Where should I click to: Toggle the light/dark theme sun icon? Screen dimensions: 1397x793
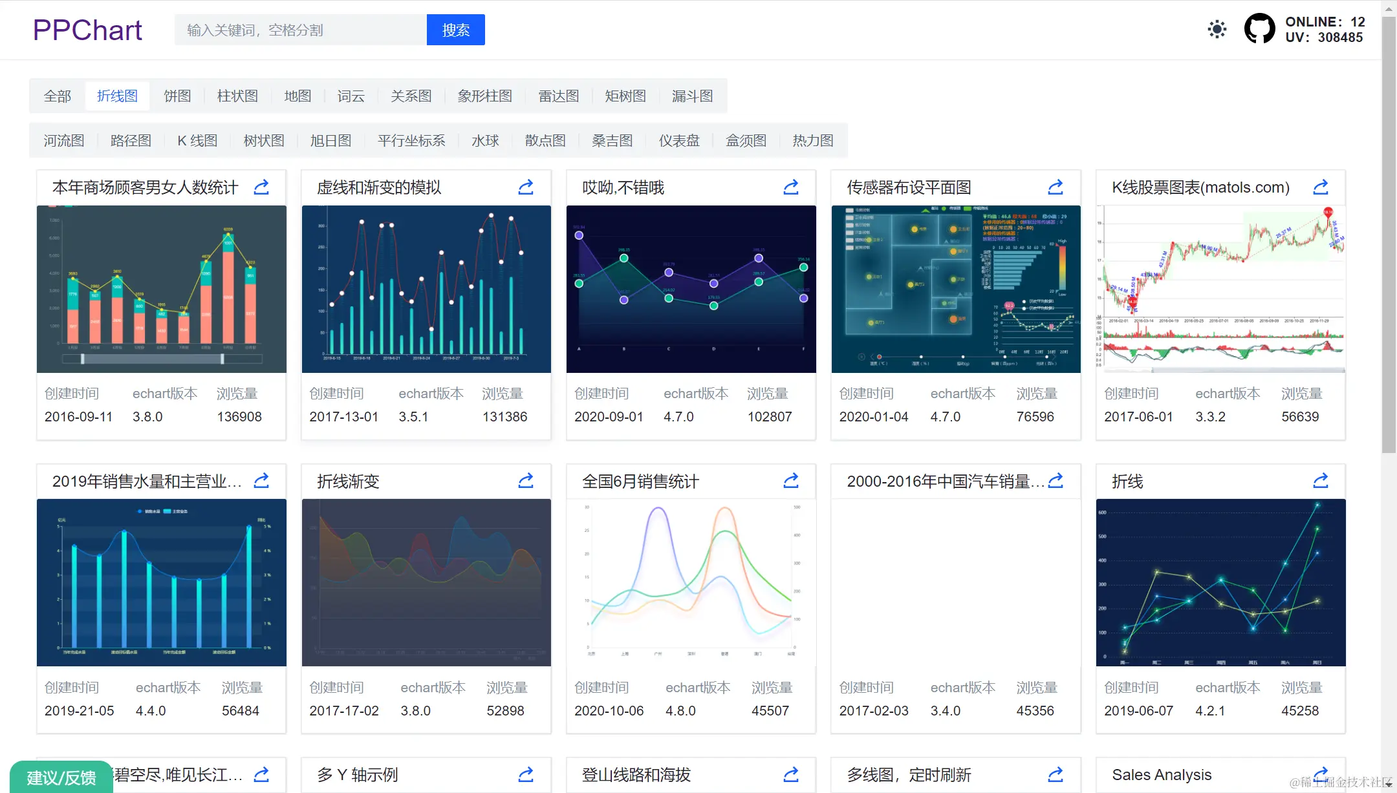1217,30
